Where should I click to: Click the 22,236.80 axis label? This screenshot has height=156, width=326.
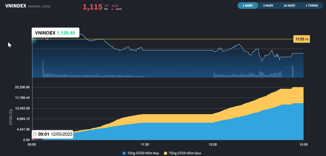tap(22, 87)
